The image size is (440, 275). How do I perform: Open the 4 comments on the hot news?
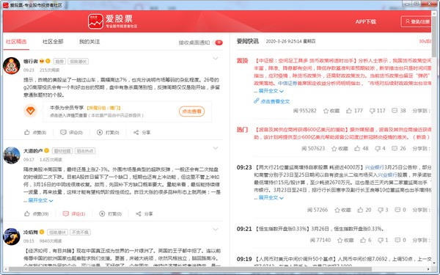(380, 148)
